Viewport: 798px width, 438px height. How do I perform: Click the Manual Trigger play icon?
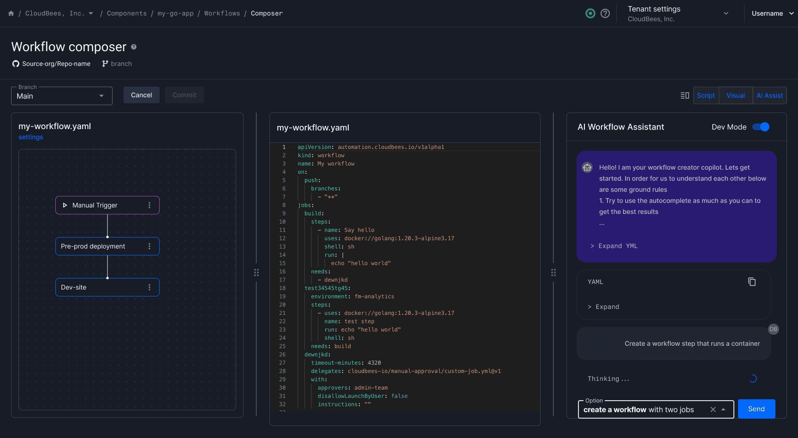pyautogui.click(x=65, y=205)
